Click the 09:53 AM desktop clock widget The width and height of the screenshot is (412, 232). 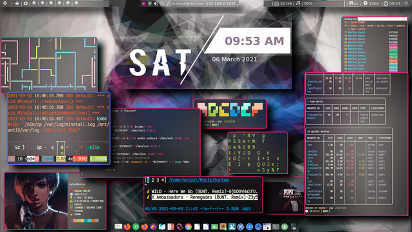point(254,41)
